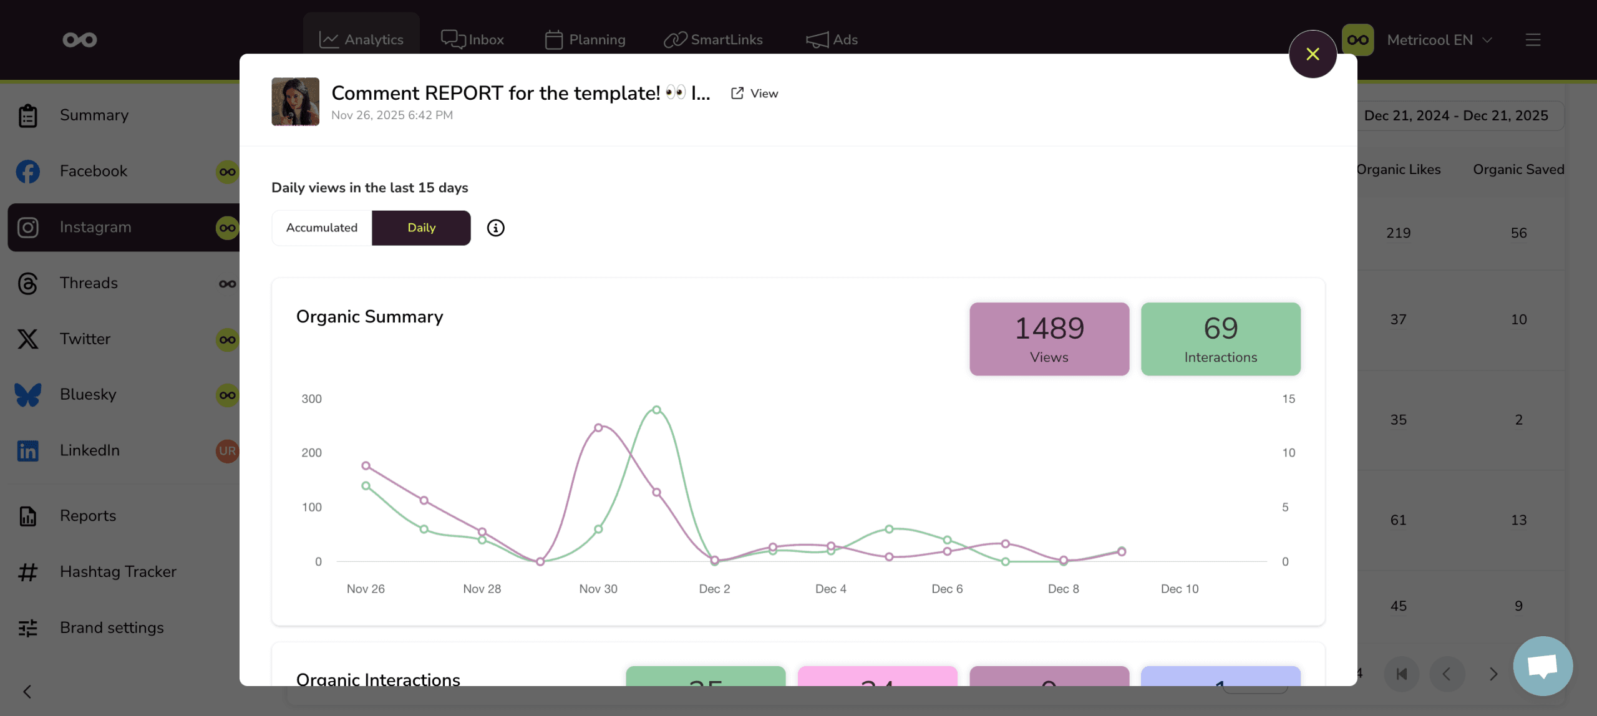
Task: Switch chart to Accumulated view
Action: coord(322,228)
